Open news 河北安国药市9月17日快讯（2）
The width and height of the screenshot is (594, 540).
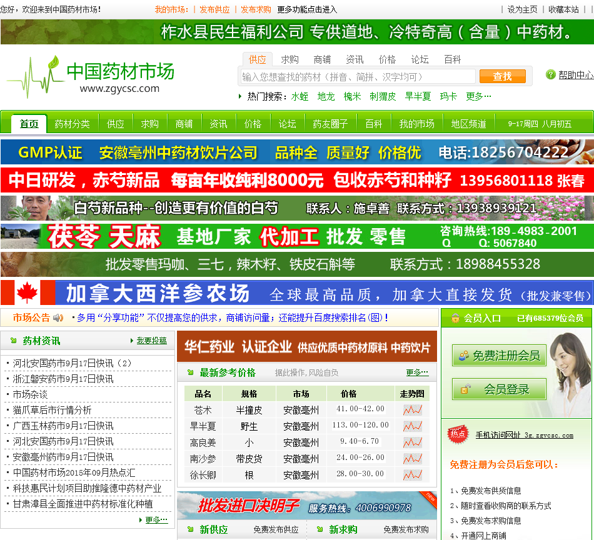pos(73,363)
